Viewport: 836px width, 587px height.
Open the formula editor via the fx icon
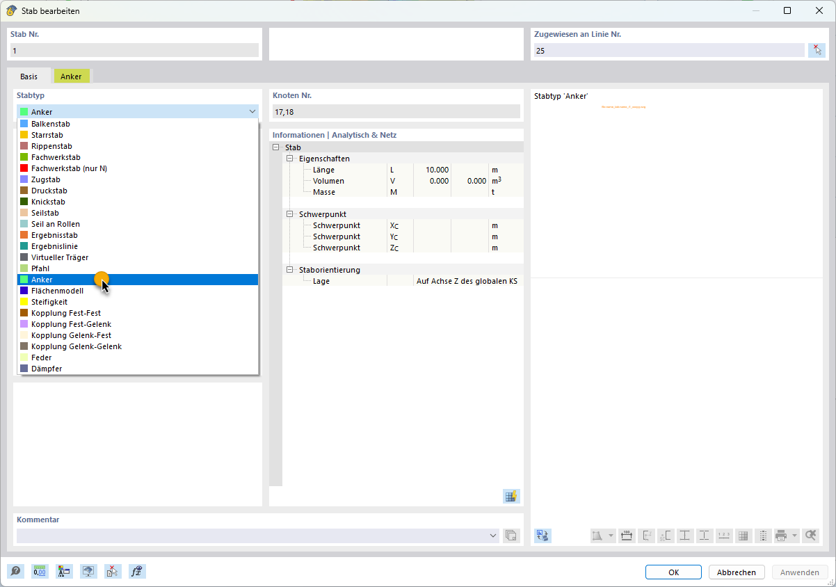[x=137, y=571]
